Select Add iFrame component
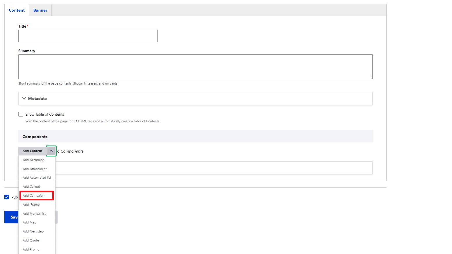Screen dimensions: 452x254 pos(31,205)
